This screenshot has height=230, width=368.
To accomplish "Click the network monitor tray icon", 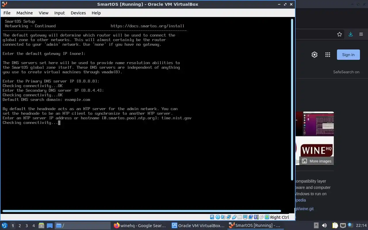I will click(343, 225).
